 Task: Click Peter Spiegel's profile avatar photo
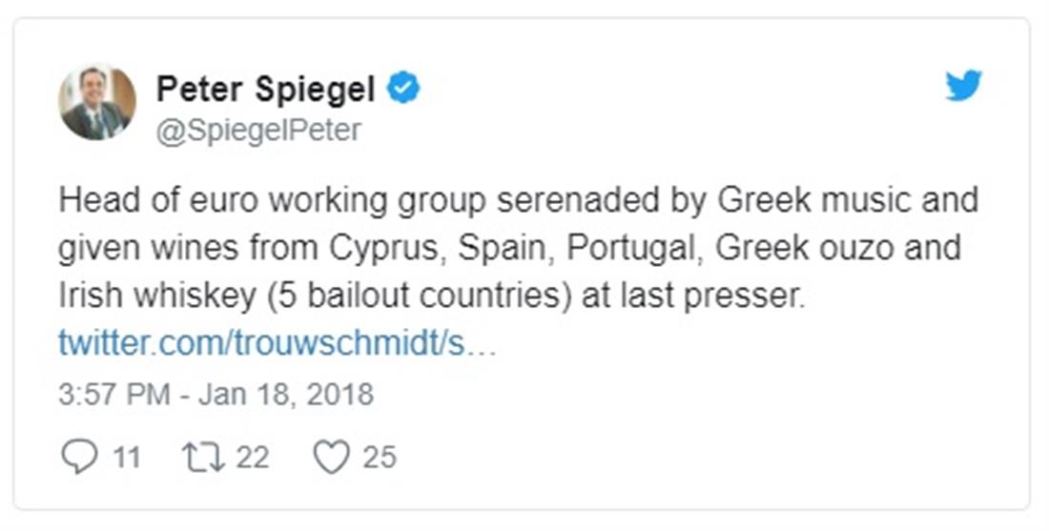point(97,103)
